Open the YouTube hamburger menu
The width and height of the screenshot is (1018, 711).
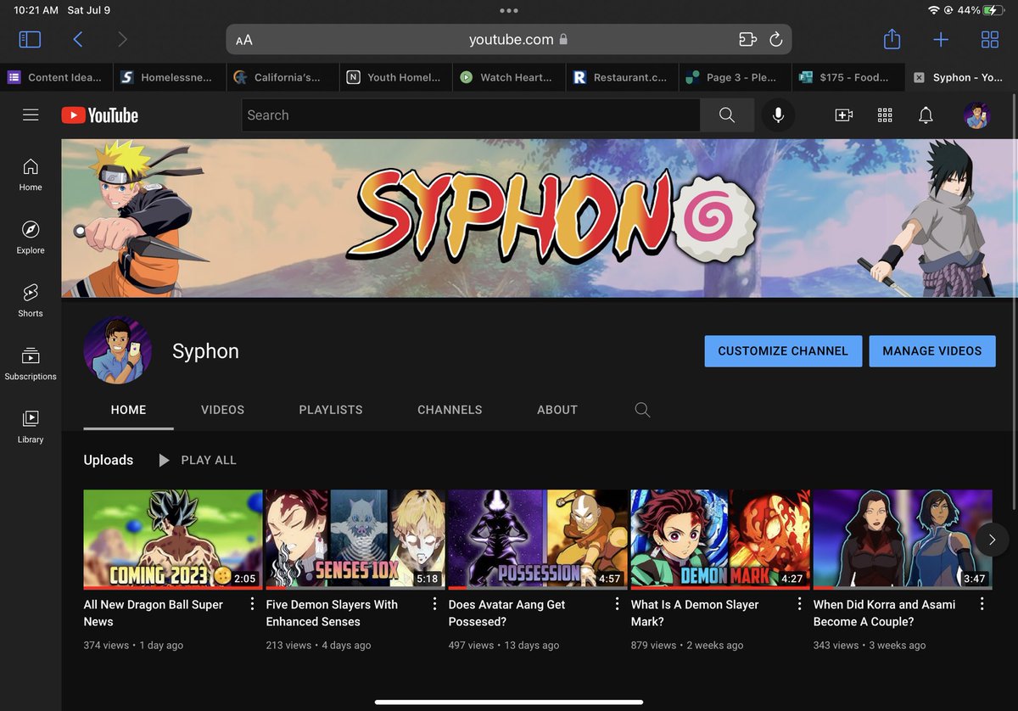coord(31,115)
